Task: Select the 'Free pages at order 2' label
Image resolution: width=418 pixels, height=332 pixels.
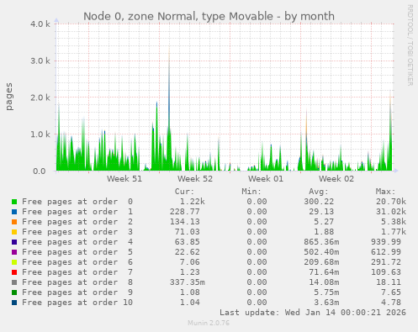Action: point(77,222)
